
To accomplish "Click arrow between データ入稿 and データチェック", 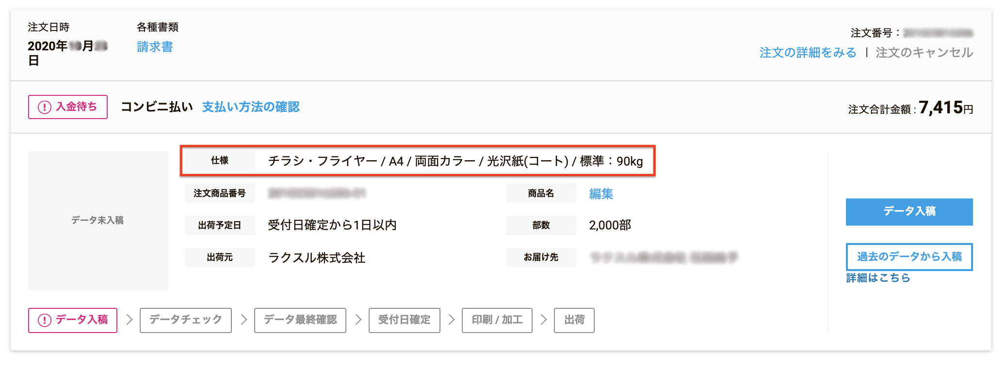I will (129, 320).
